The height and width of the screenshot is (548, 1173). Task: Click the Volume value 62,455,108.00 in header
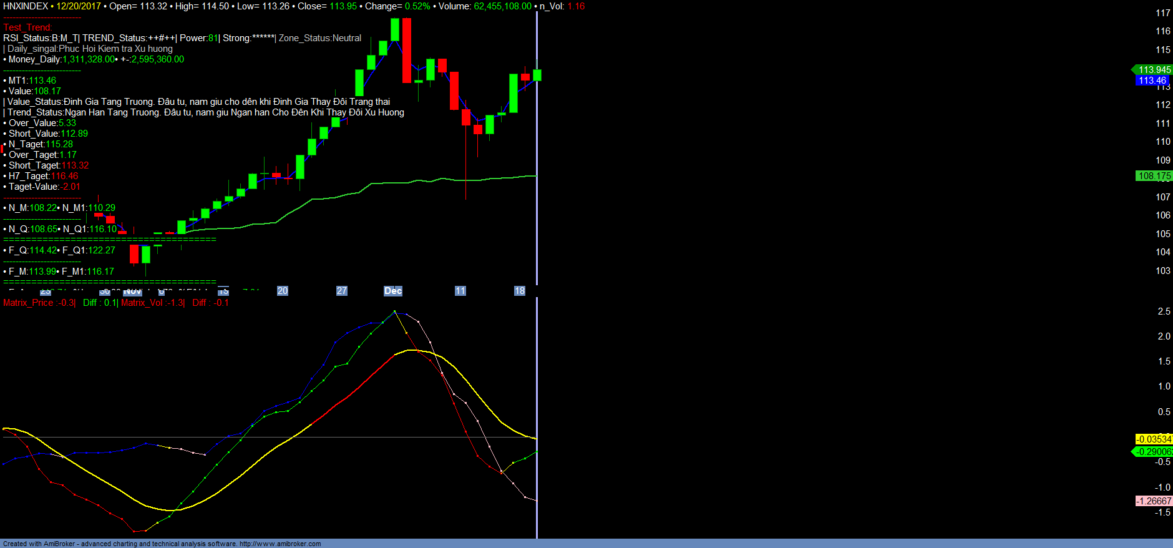[502, 6]
